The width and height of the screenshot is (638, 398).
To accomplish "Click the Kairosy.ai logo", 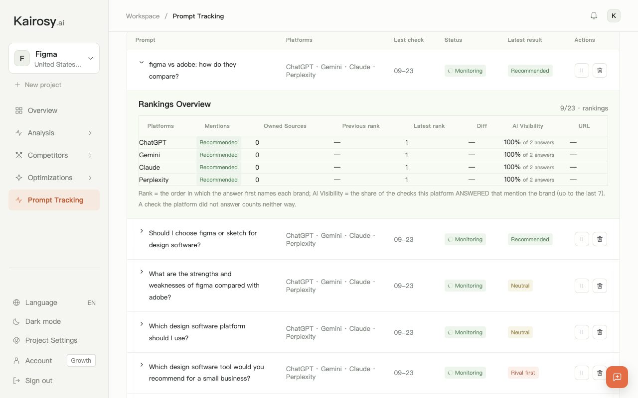I will pyautogui.click(x=39, y=21).
